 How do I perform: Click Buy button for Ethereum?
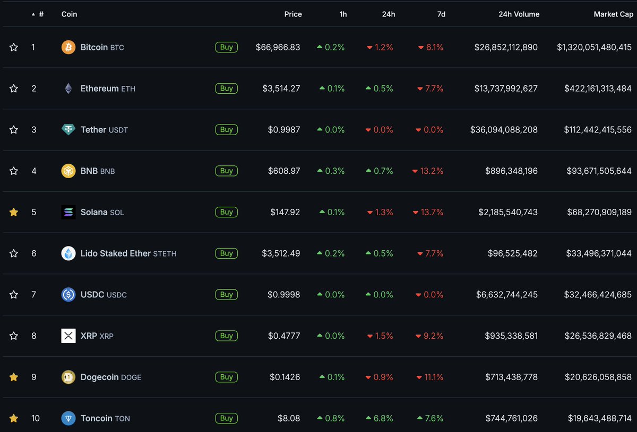pyautogui.click(x=227, y=89)
